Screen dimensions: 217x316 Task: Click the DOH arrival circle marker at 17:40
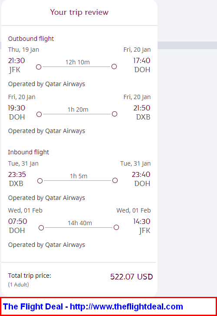114,67
